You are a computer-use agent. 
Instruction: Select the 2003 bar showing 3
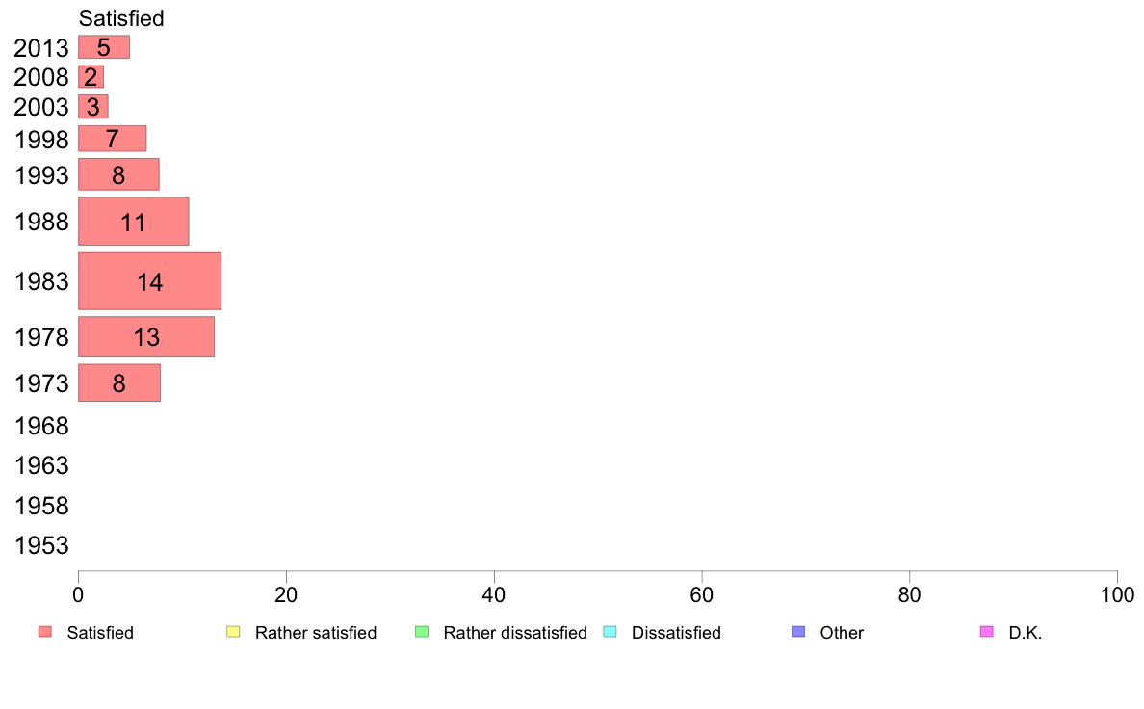tap(93, 107)
